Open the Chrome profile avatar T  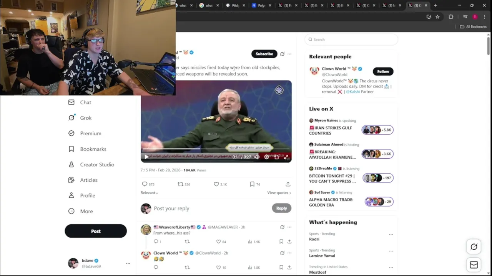point(475,17)
